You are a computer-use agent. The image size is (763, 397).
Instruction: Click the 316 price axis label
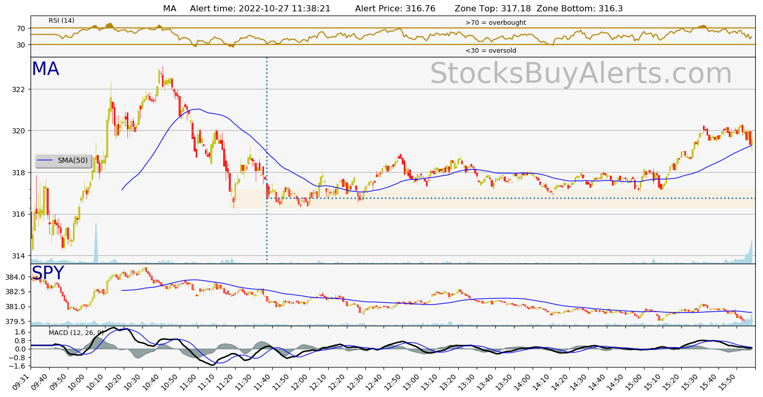[18, 214]
